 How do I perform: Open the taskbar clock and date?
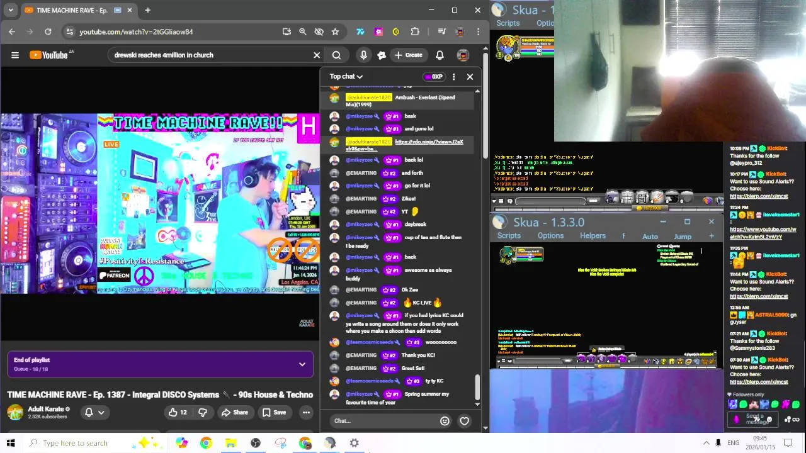tap(760, 443)
